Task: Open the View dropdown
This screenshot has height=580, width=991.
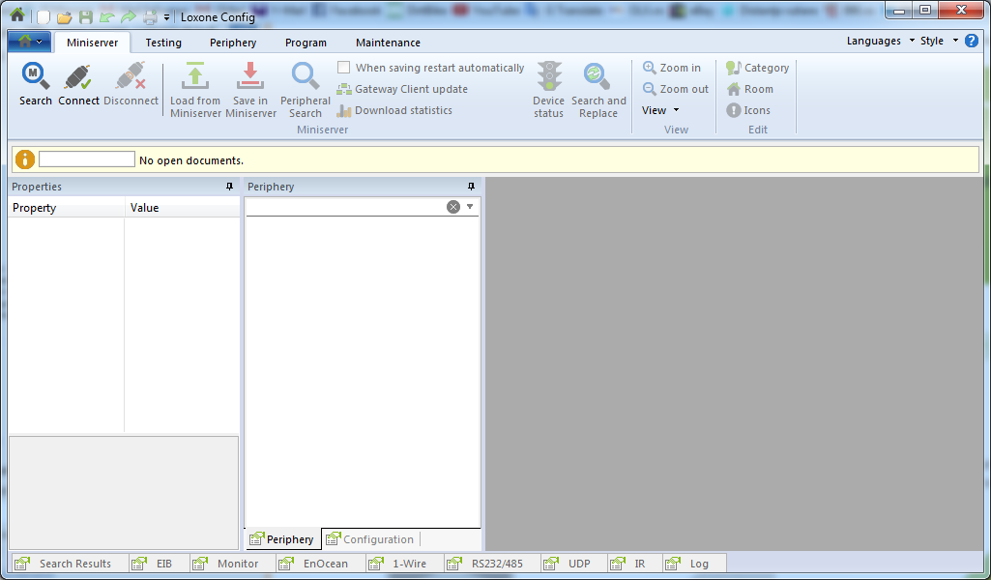Action: (x=660, y=110)
